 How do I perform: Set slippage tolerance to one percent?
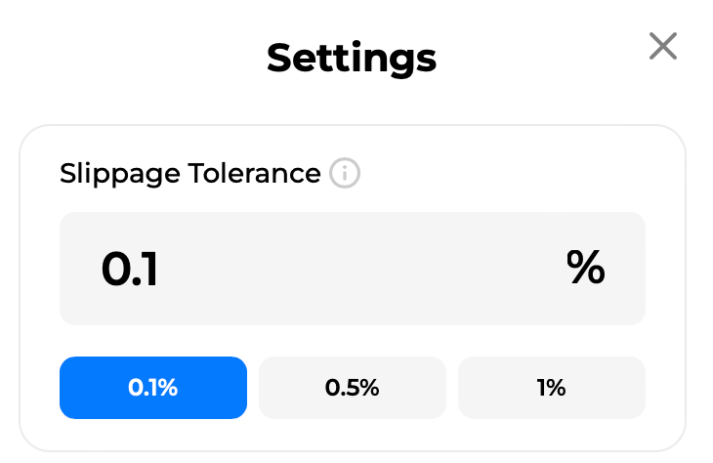click(552, 388)
